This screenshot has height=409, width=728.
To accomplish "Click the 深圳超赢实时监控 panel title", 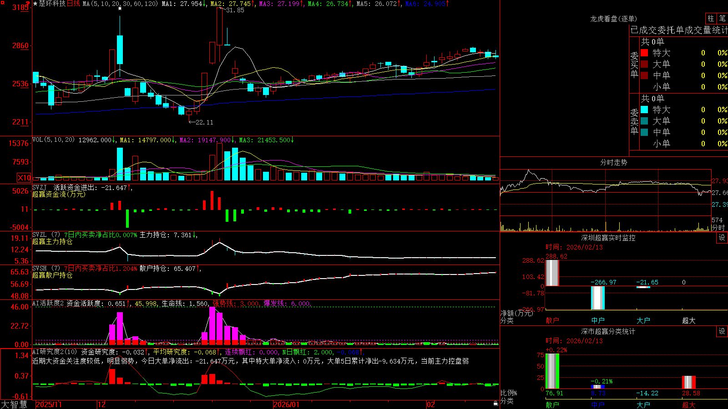I will pyautogui.click(x=608, y=238).
